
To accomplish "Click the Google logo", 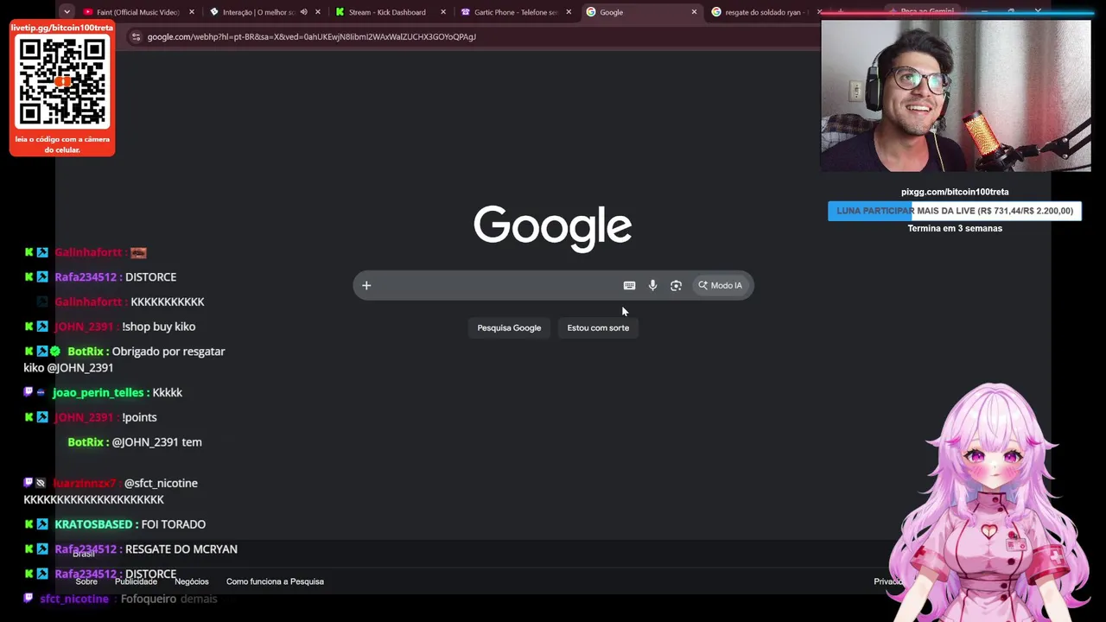I will pyautogui.click(x=553, y=228).
